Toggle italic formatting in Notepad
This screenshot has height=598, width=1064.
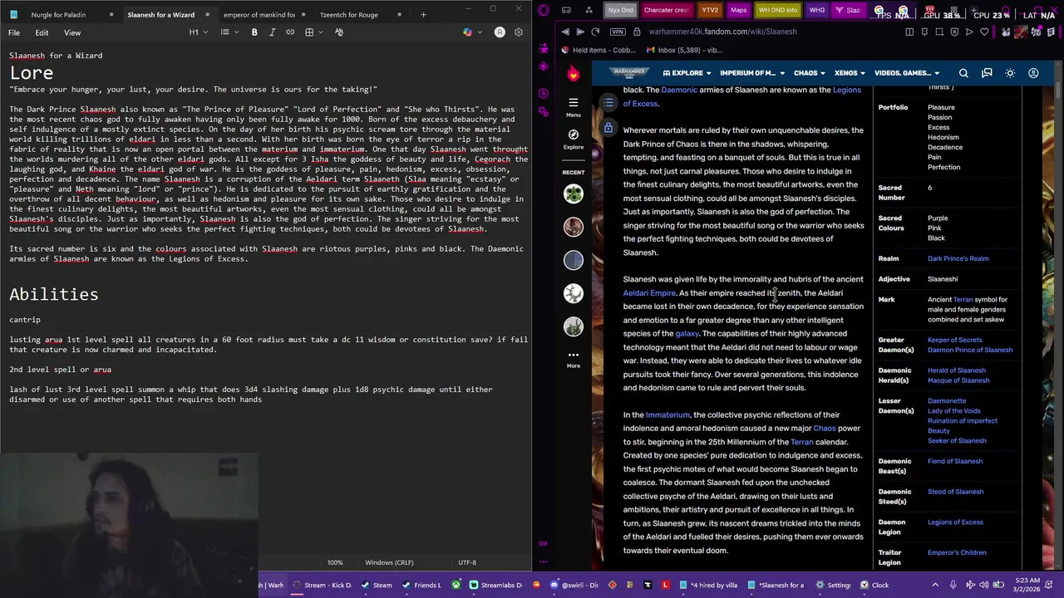(x=272, y=32)
